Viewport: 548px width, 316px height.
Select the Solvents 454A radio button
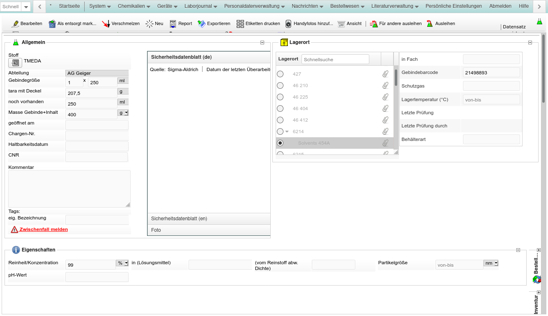pyautogui.click(x=280, y=143)
